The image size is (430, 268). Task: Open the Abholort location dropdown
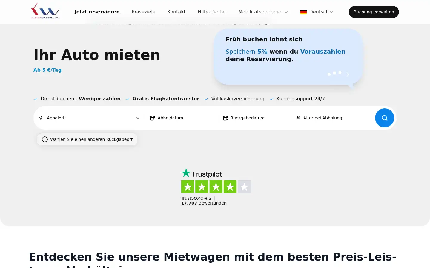pos(89,118)
